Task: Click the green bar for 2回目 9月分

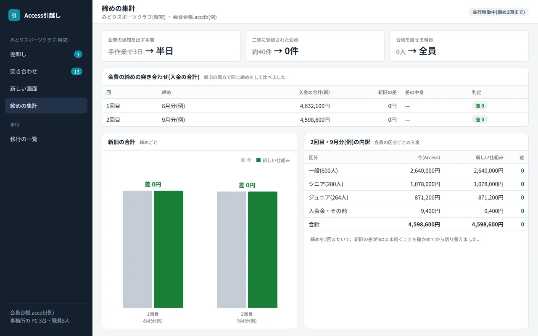Action: click(x=263, y=249)
